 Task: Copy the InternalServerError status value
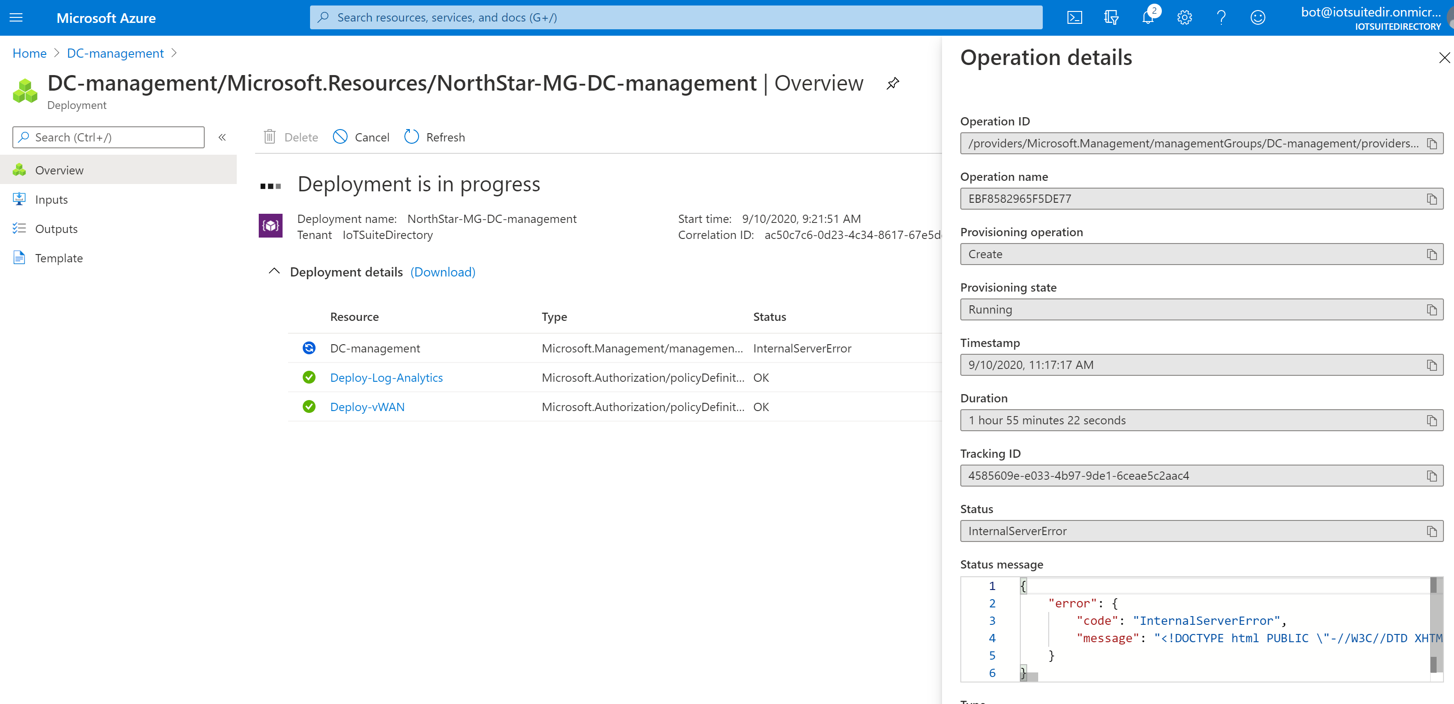[1432, 531]
